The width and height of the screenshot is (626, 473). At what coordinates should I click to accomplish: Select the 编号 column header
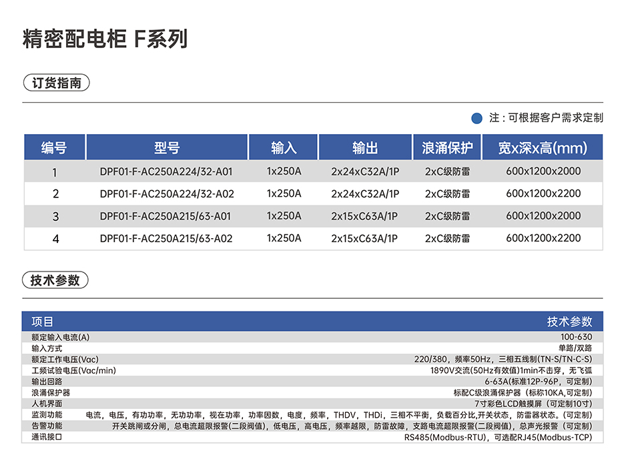pyautogui.click(x=55, y=148)
